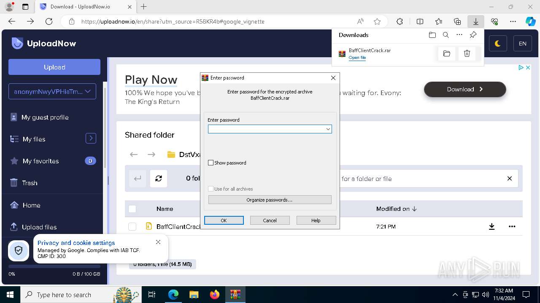The image size is (540, 303).
Task: Open the EN language selector
Action: (x=522, y=43)
